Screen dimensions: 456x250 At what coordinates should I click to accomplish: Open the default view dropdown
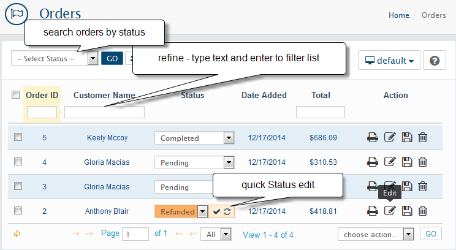[389, 61]
